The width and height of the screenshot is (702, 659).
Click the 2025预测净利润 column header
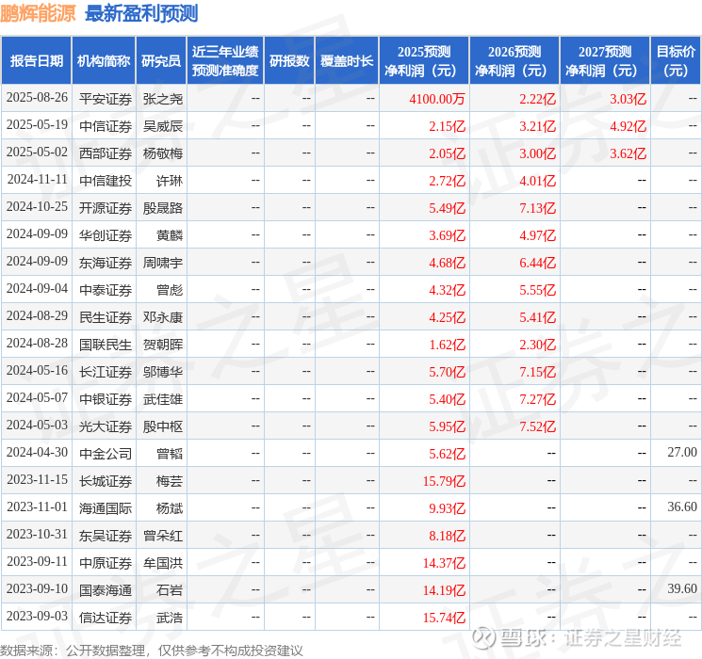point(424,61)
